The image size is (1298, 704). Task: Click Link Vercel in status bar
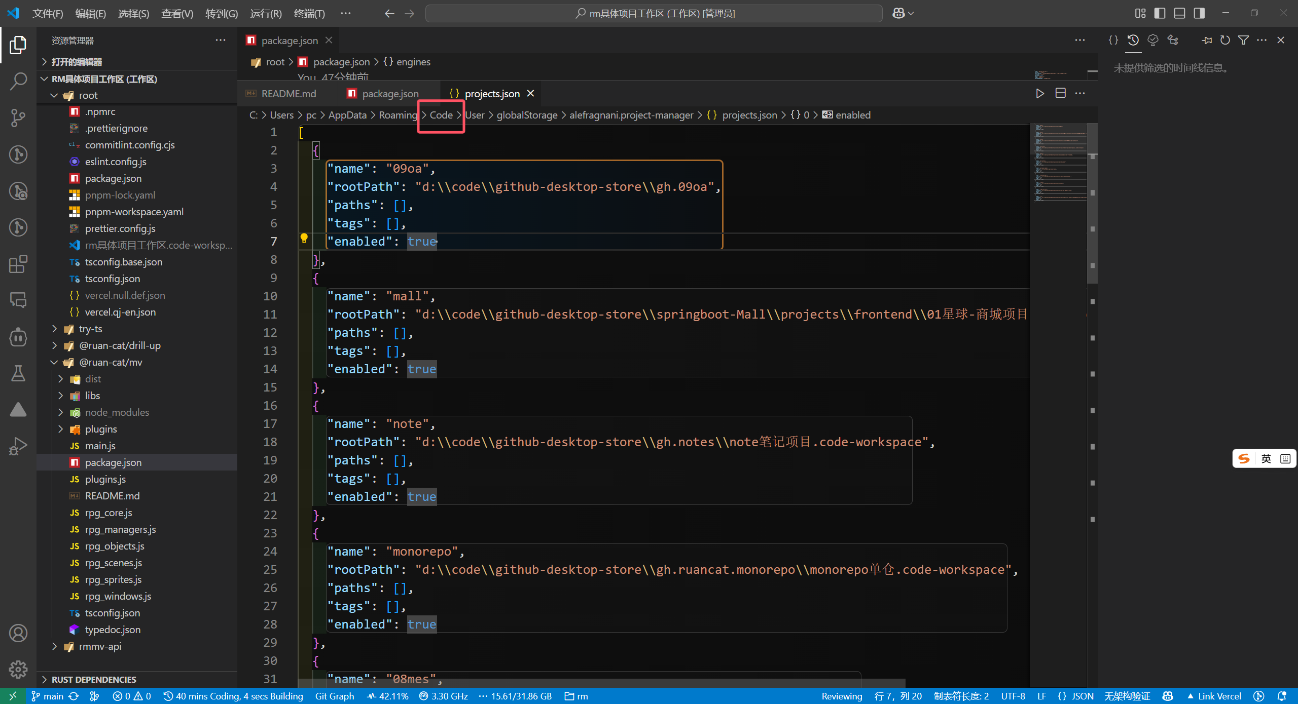point(1214,696)
